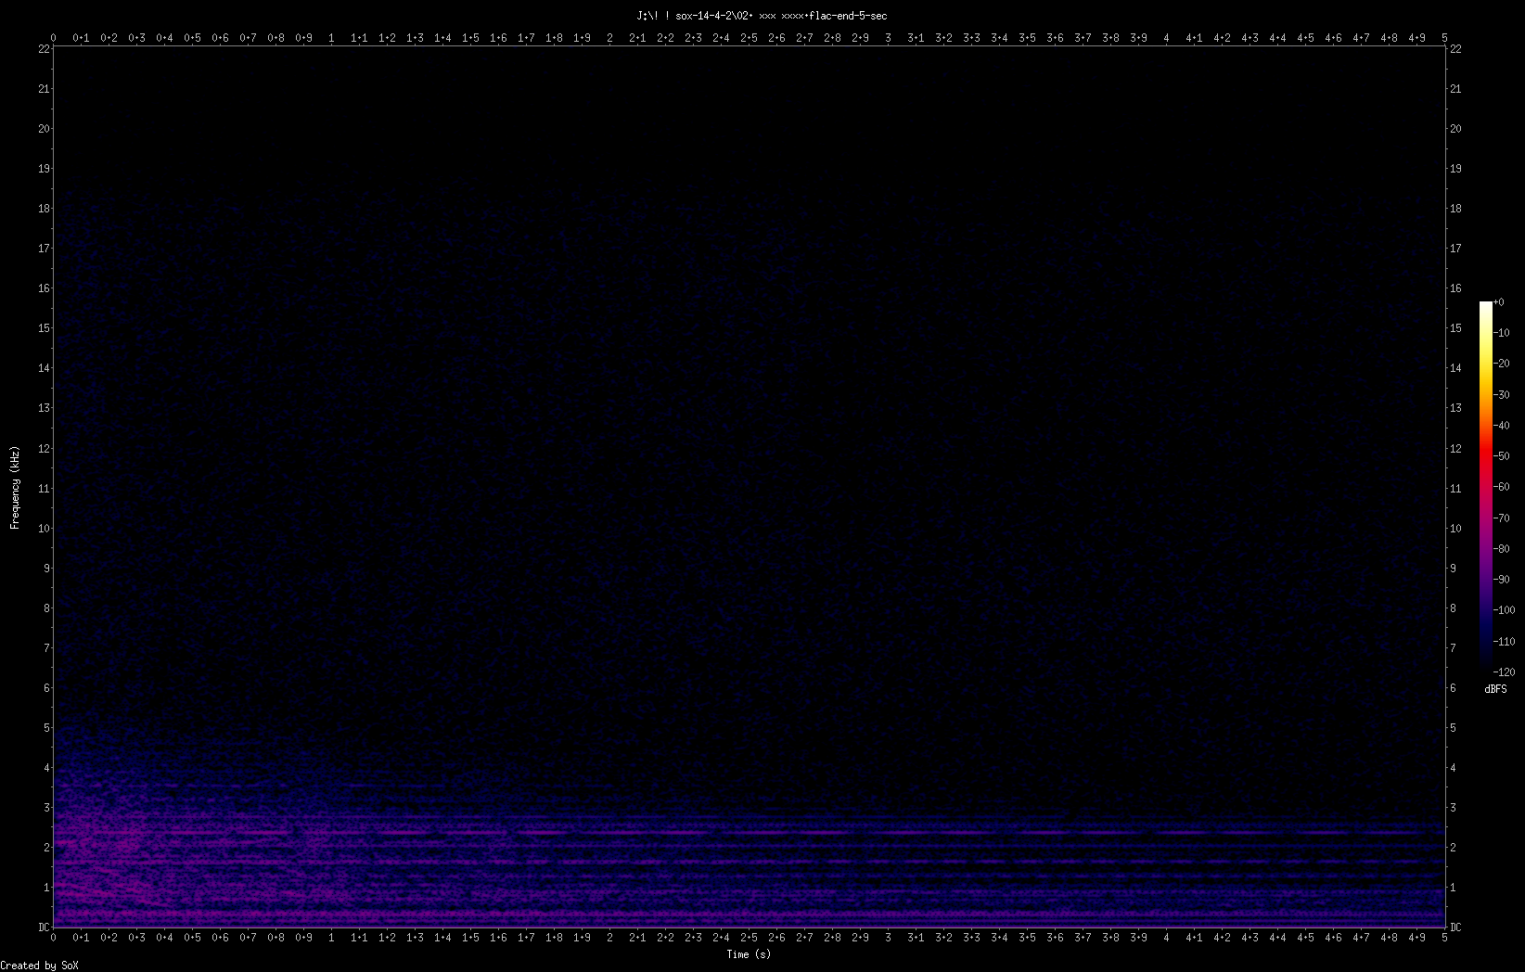Click "22" on the left frequency axis
The height and width of the screenshot is (972, 1525).
pyautogui.click(x=44, y=49)
